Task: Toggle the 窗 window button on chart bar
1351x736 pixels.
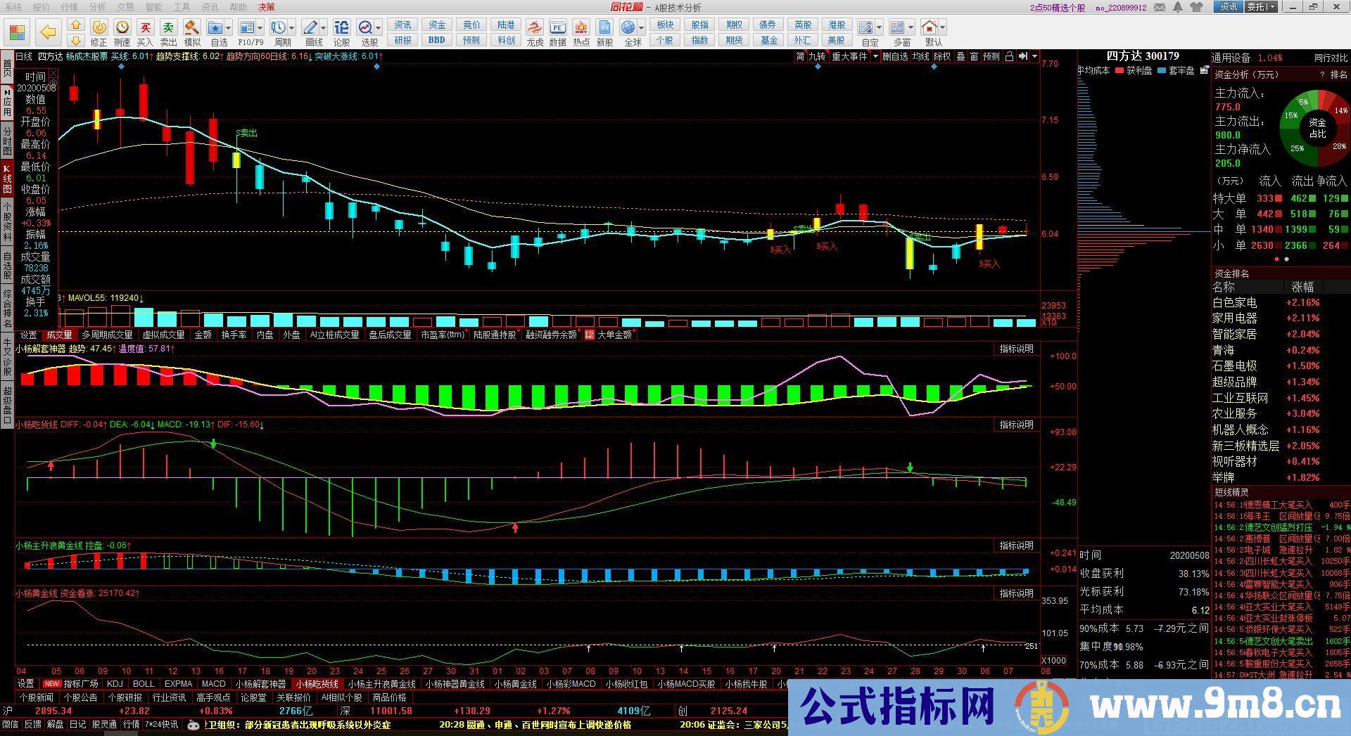Action: [974, 56]
